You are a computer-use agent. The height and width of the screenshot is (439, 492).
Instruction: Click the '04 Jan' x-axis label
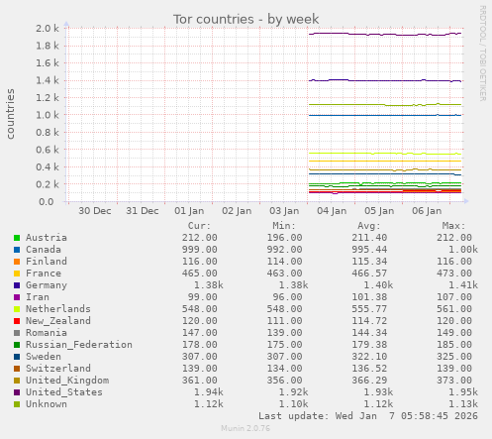[332, 211]
